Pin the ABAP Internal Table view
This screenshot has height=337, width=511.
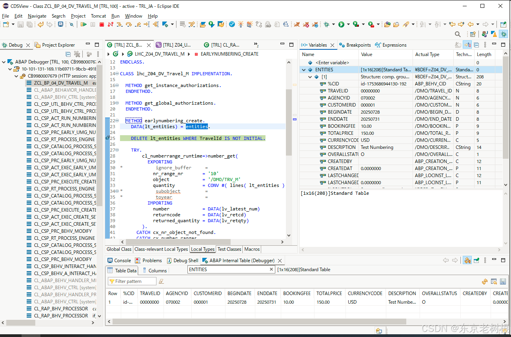(x=476, y=260)
